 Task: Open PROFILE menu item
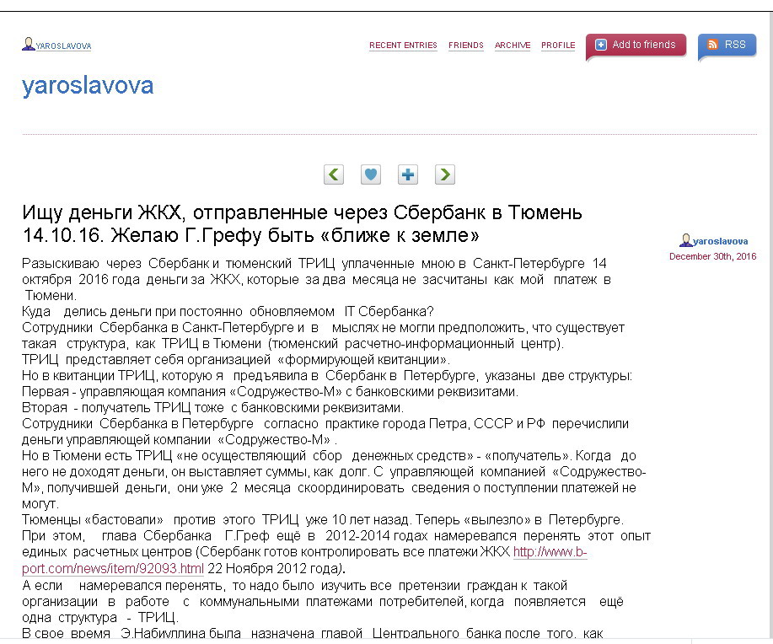click(558, 46)
